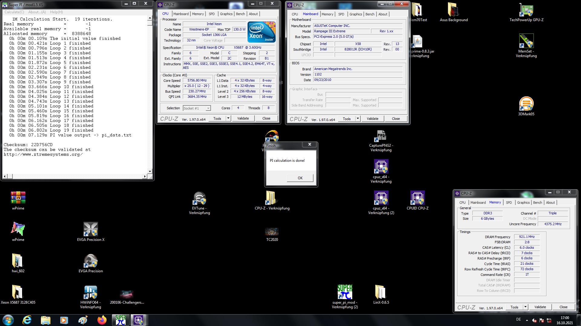581x326 pixels.
Task: Open Firefox from taskbar
Action: coord(102,320)
